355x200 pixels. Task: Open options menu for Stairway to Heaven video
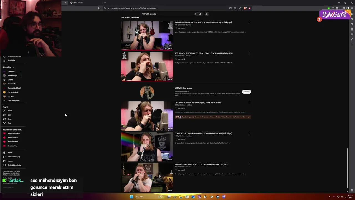coord(249,164)
